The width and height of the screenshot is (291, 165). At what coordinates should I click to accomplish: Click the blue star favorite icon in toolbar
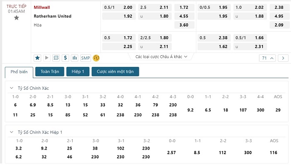pos(37,58)
